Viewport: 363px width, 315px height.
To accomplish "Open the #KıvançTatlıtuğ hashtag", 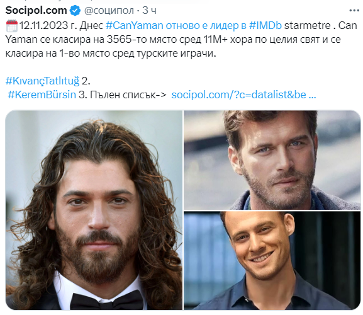I will (x=42, y=81).
